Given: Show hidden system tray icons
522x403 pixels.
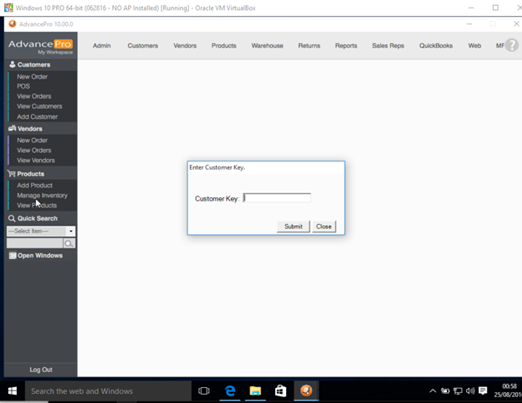Looking at the screenshot, I should (432, 390).
